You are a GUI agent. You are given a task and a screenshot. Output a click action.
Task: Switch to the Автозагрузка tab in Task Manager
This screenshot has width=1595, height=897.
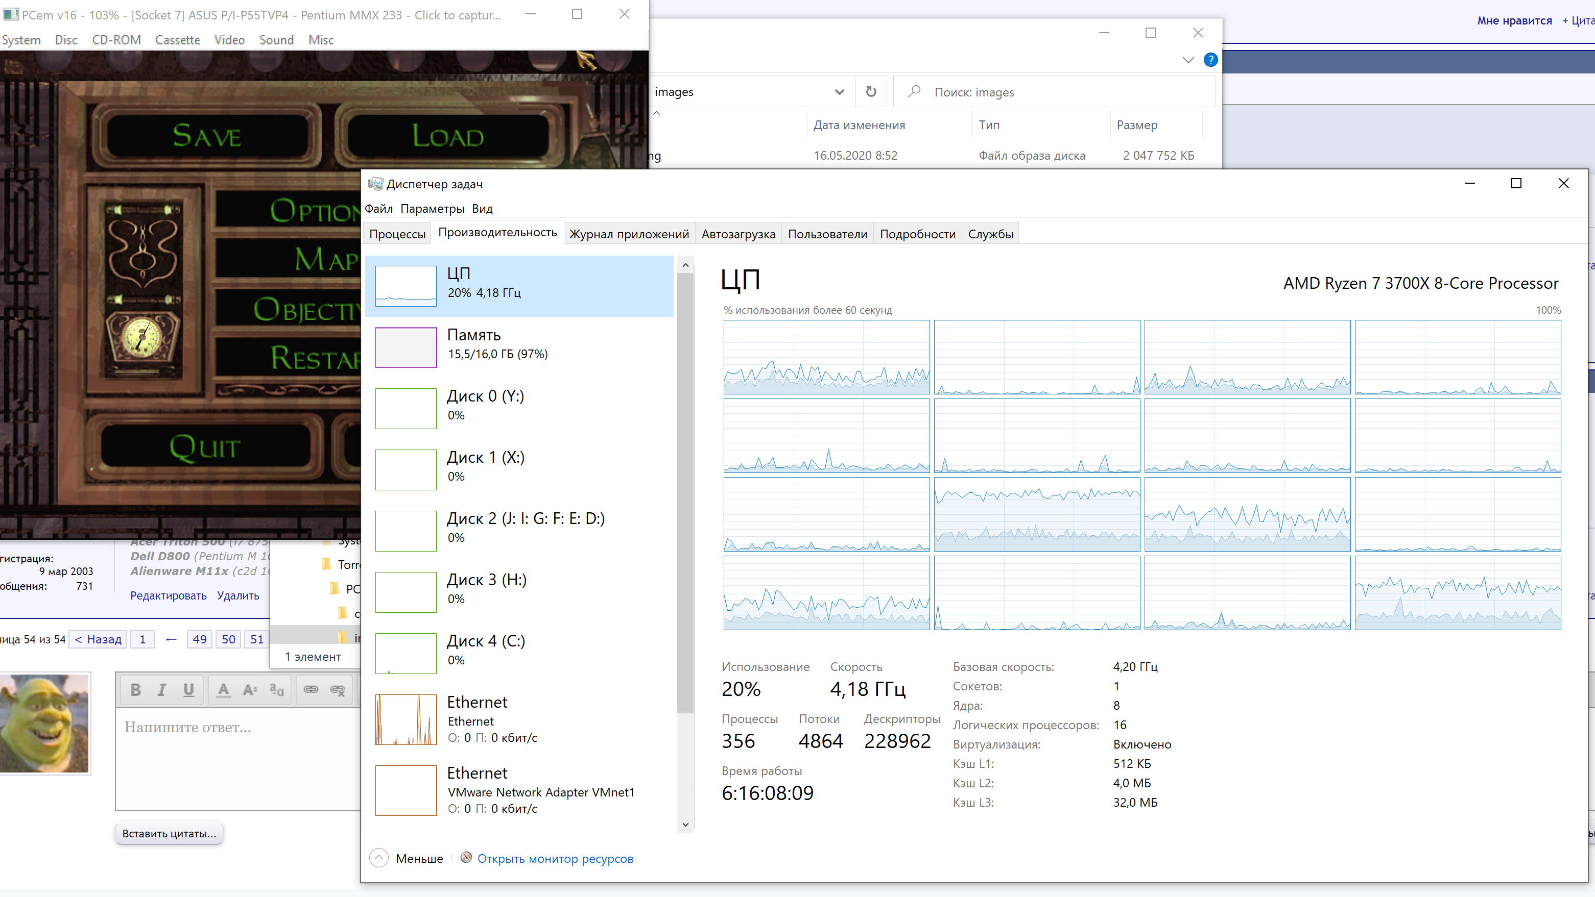click(x=739, y=234)
